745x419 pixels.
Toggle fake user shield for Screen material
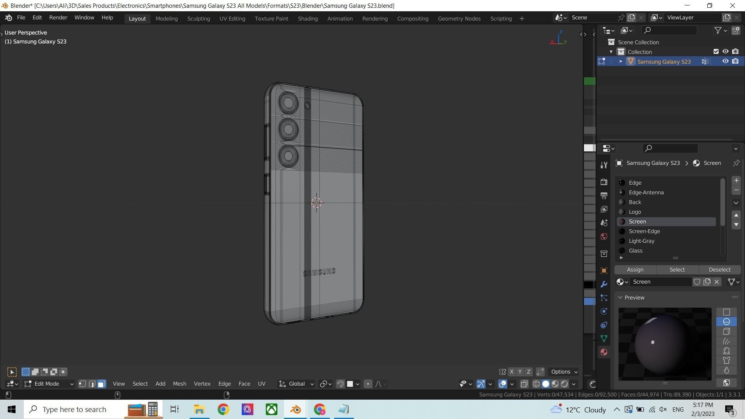(697, 282)
